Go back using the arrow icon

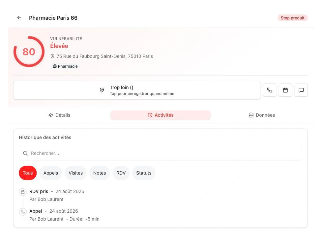click(x=19, y=18)
